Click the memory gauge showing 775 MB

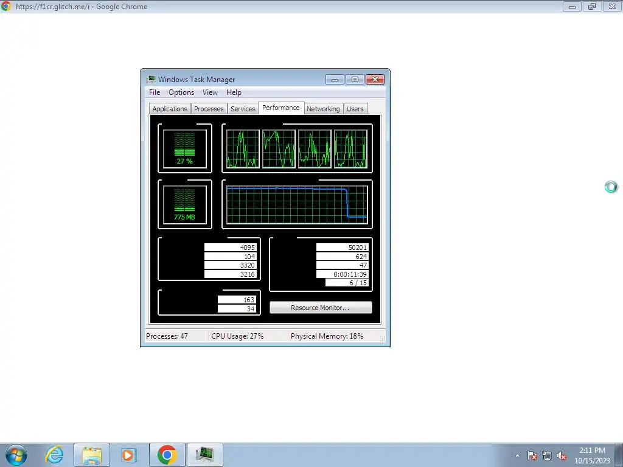[185, 204]
